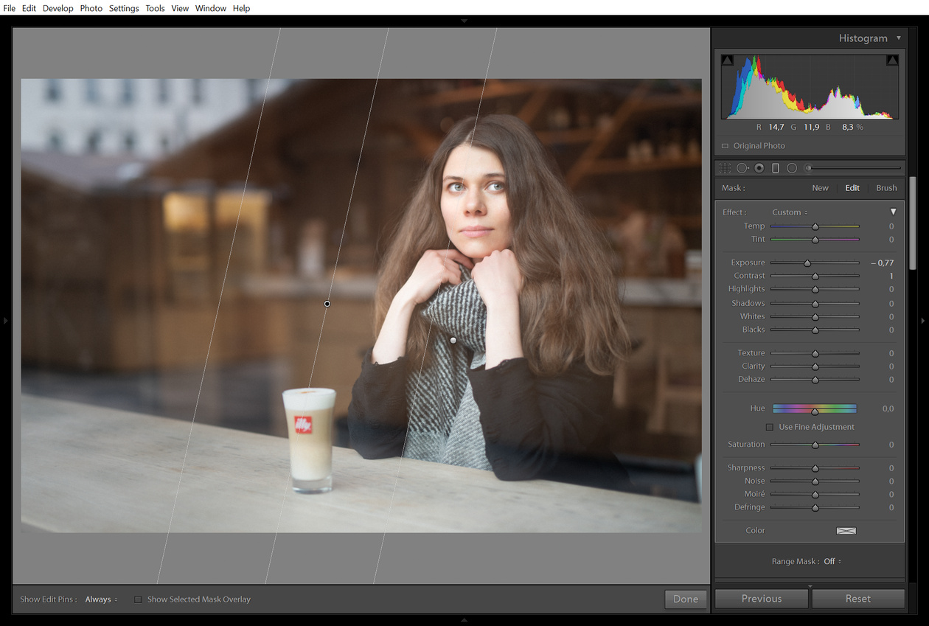Viewport: 929px width, 626px height.
Task: Toggle shadow clipping indicator in histogram
Action: pyautogui.click(x=728, y=60)
